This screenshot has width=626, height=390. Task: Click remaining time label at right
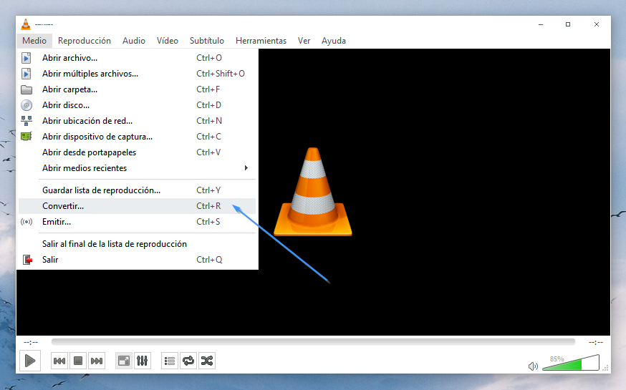596,342
